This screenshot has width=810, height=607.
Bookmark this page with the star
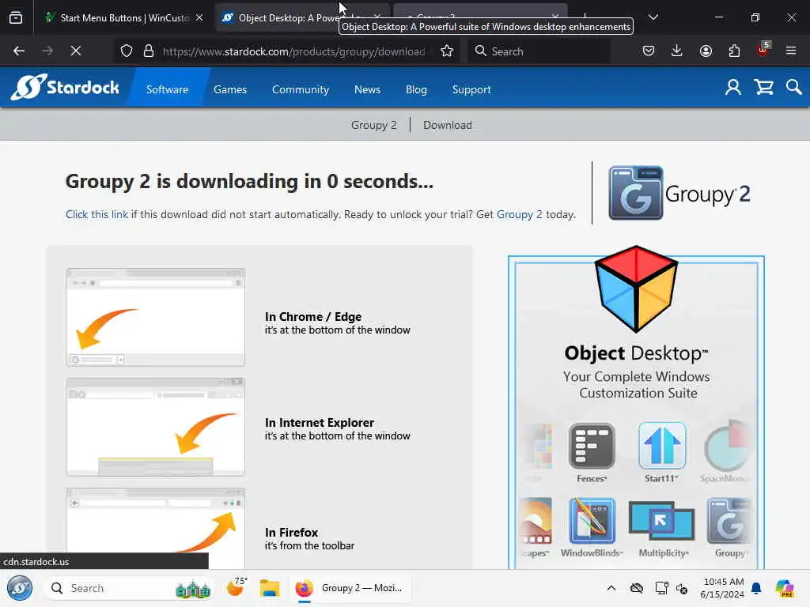447,51
